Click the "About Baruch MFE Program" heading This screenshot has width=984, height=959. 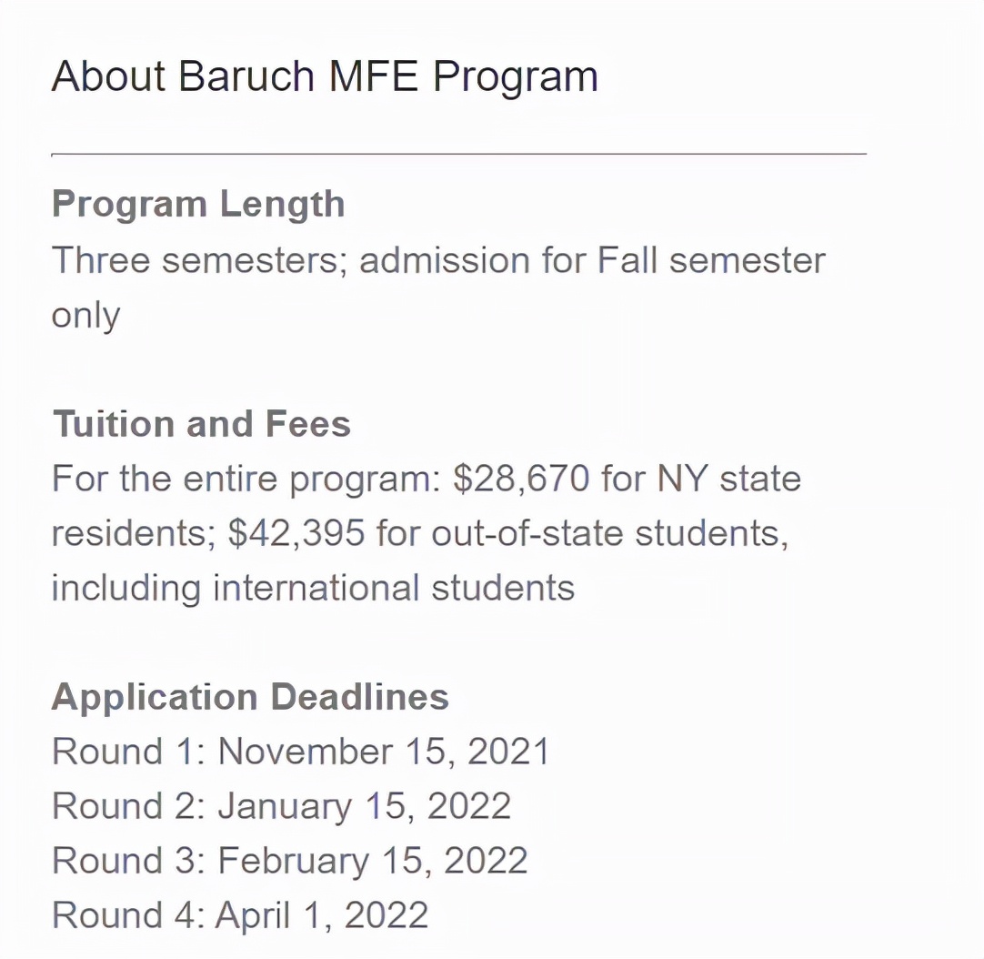[x=325, y=76]
